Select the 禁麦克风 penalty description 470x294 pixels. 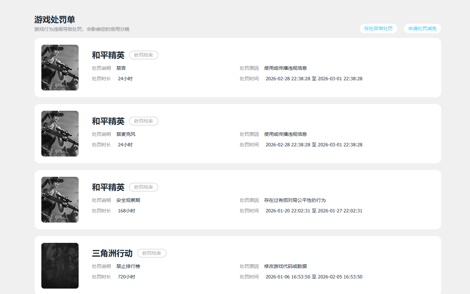point(126,134)
